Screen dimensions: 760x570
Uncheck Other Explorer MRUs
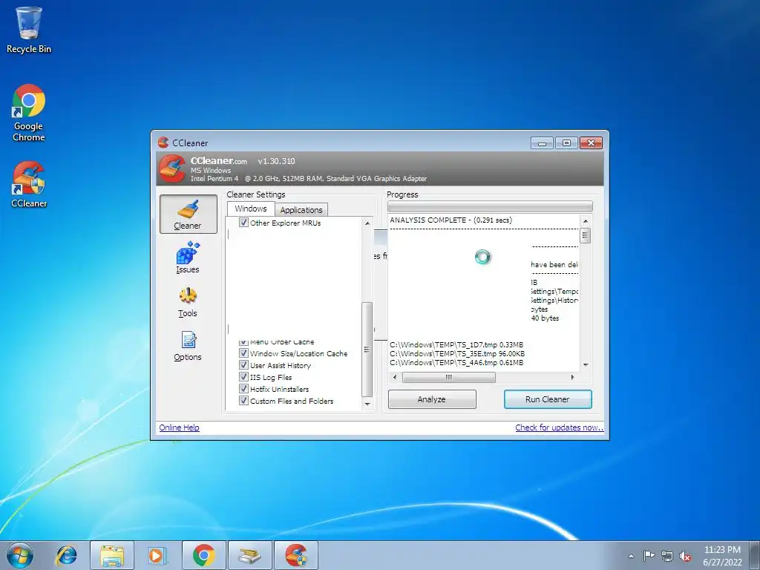click(x=243, y=223)
